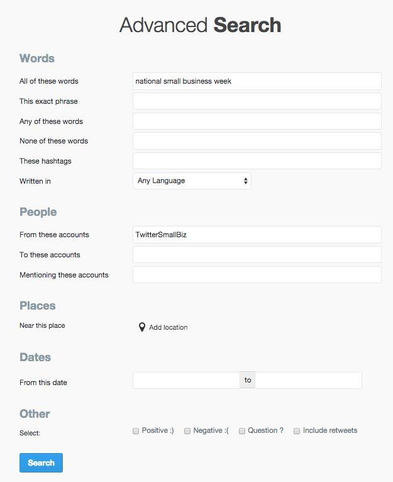Click the This exact phrase input
Image resolution: width=393 pixels, height=482 pixels.
257,101
